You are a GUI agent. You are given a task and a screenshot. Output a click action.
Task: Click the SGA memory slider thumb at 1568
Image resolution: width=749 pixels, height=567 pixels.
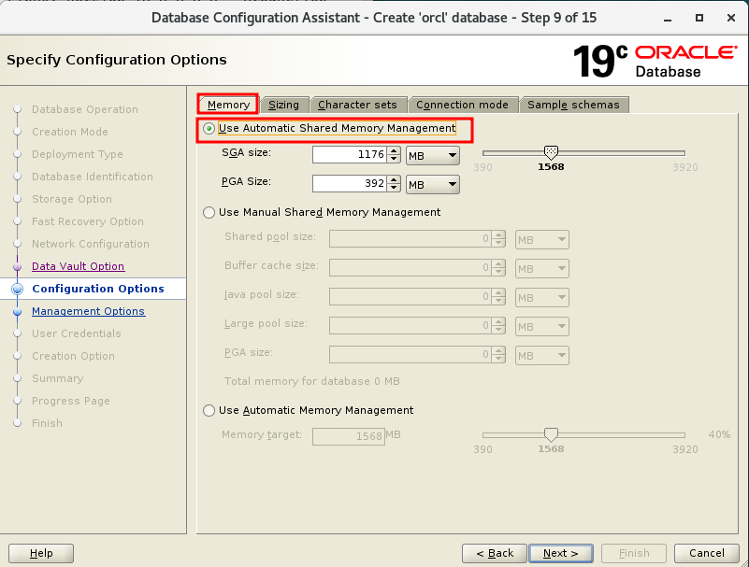[x=551, y=153]
